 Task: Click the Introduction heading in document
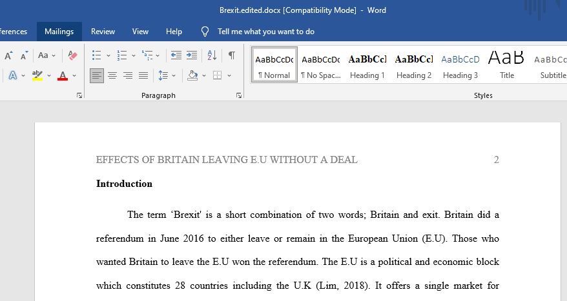pyautogui.click(x=124, y=184)
